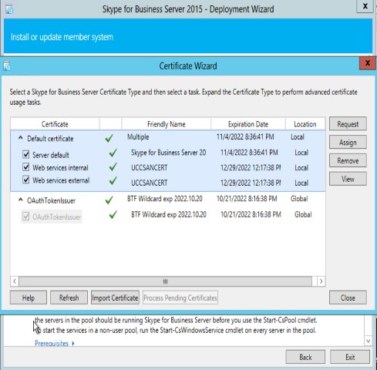Viewport: 377px width, 370px height.
Task: Click the down arrow of description scrollbar
Action: tap(368, 341)
